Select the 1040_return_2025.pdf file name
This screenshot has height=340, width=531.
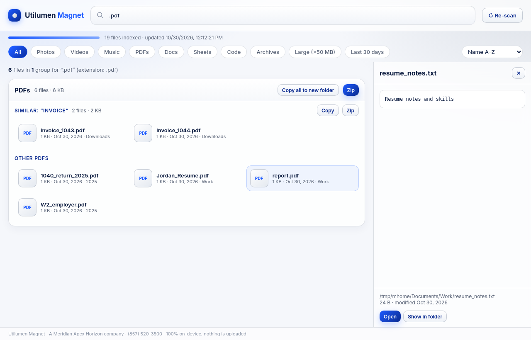point(70,175)
